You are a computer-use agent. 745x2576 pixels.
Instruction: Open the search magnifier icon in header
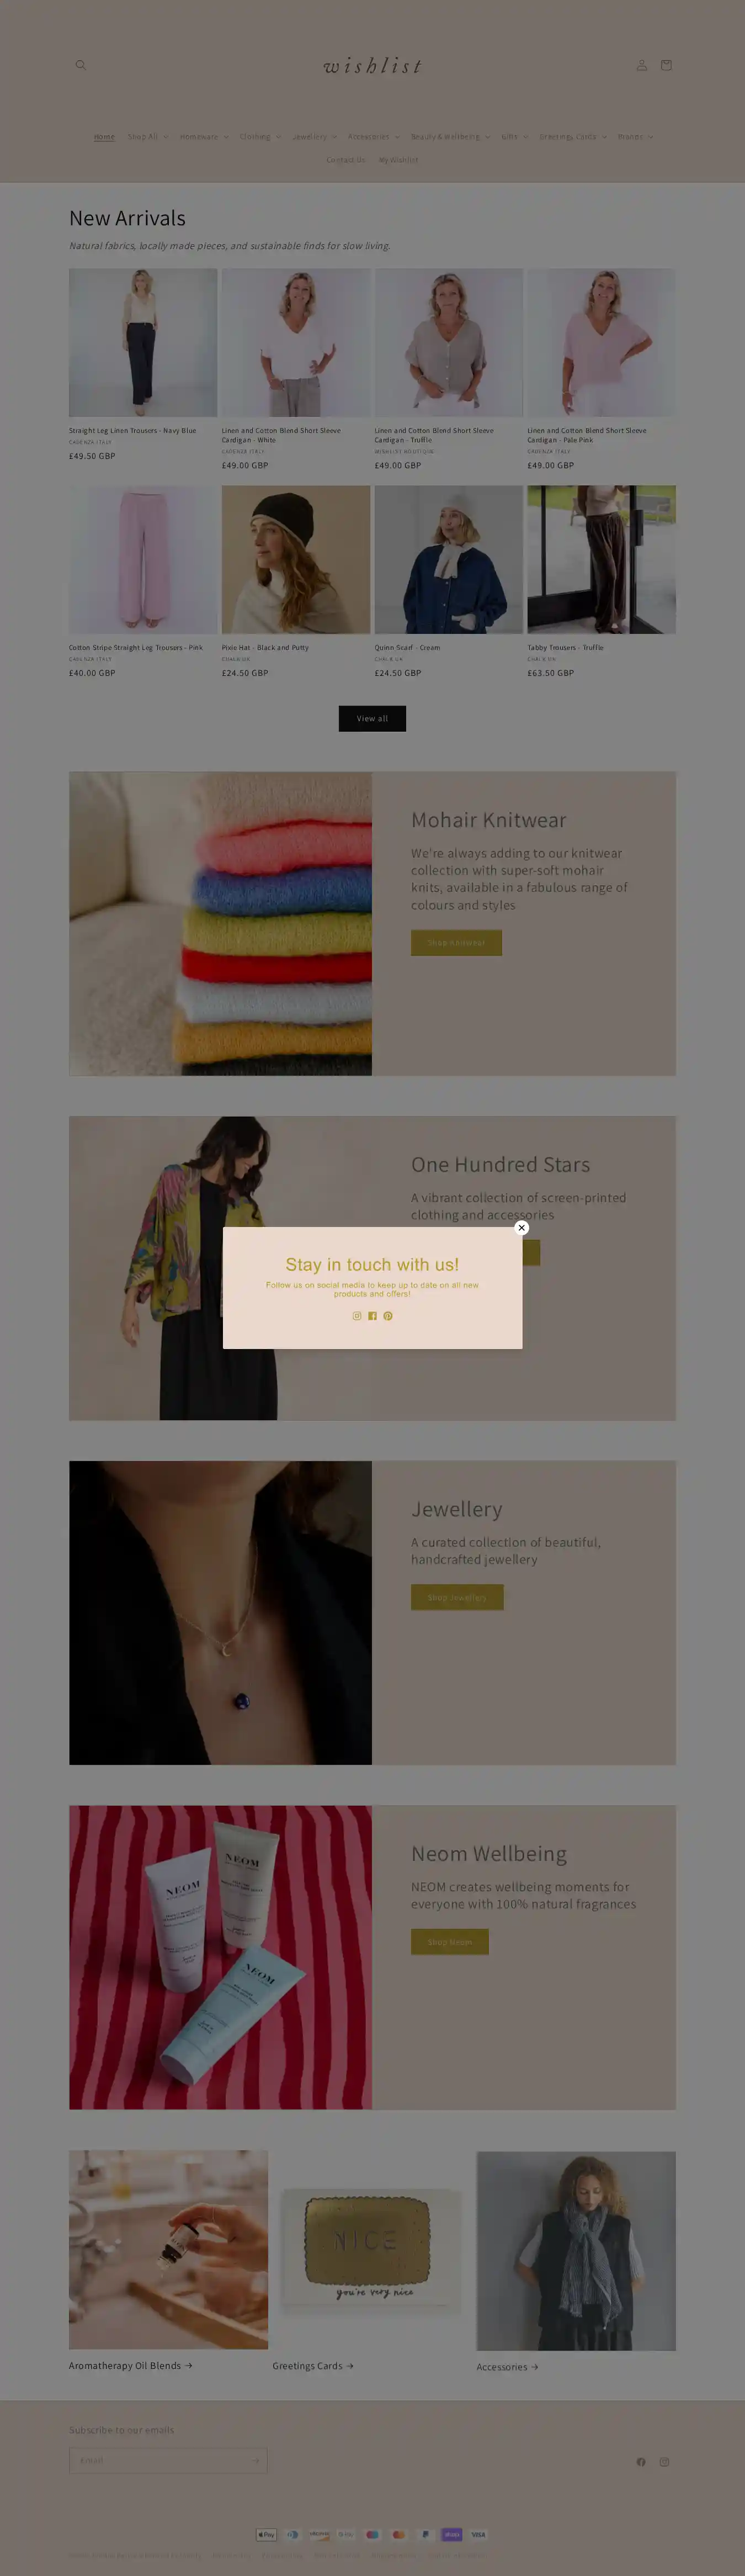pos(81,65)
